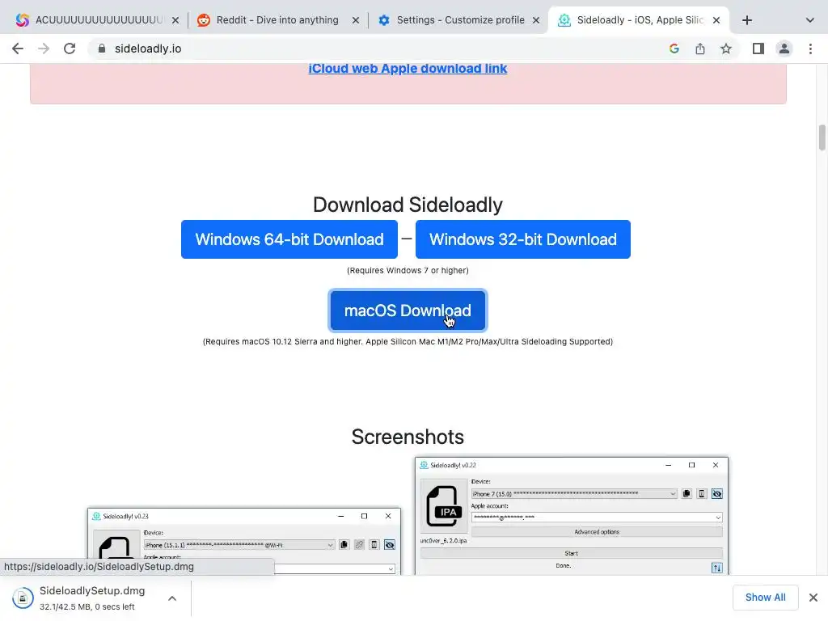Click Advanced options in v0.22 screenshot

click(597, 532)
